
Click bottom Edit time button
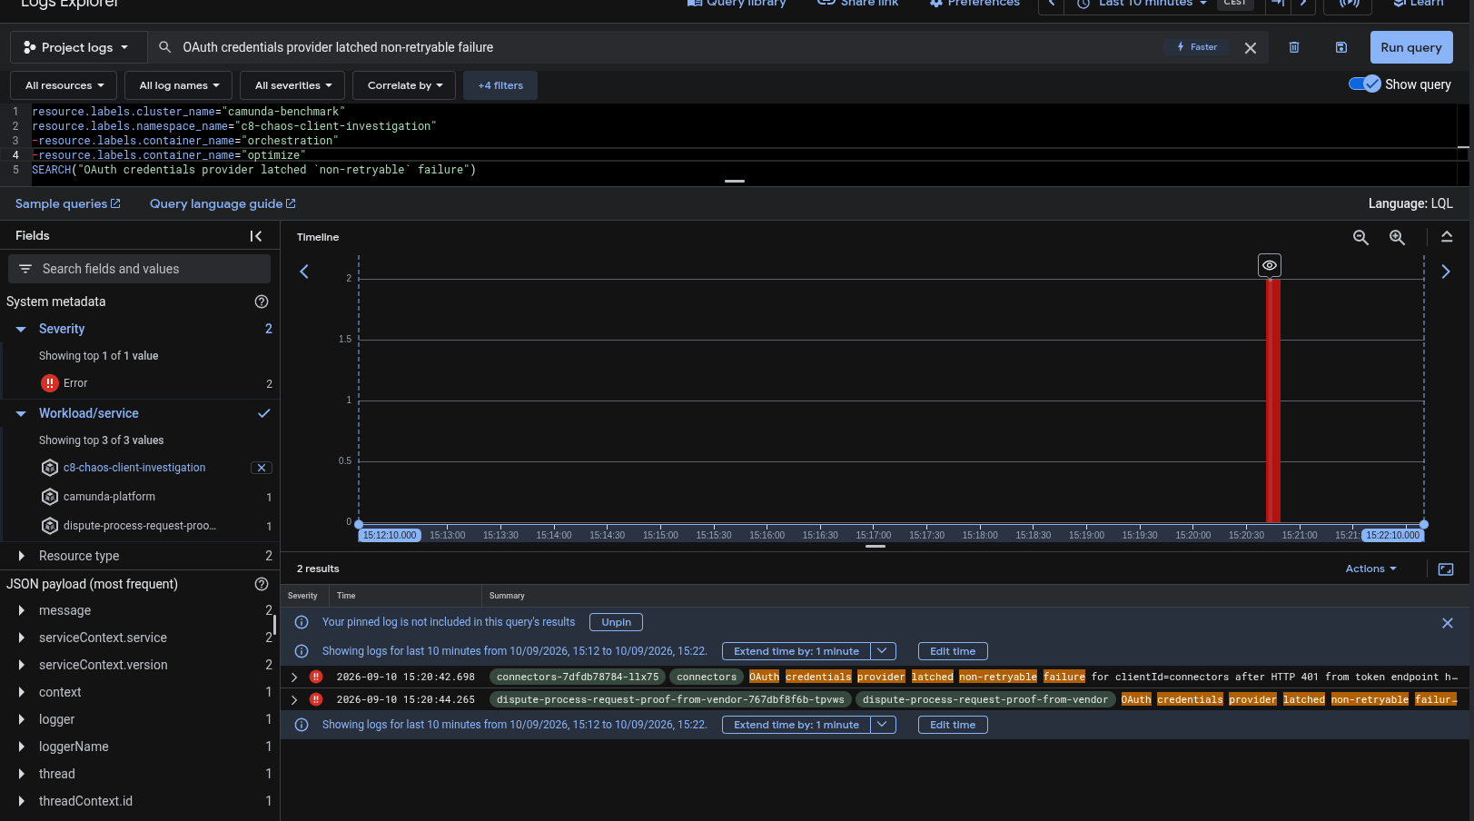tap(953, 725)
